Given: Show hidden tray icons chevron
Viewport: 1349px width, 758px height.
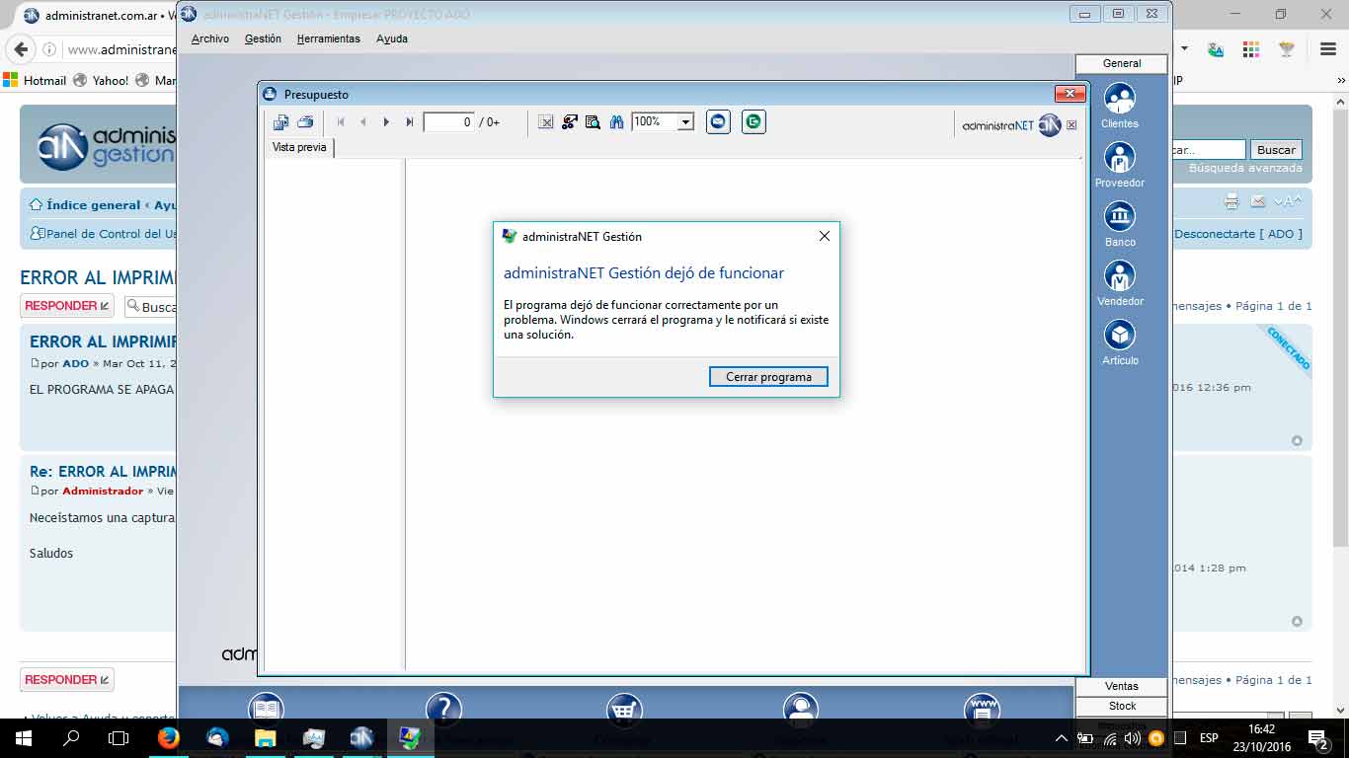Looking at the screenshot, I should point(1062,738).
